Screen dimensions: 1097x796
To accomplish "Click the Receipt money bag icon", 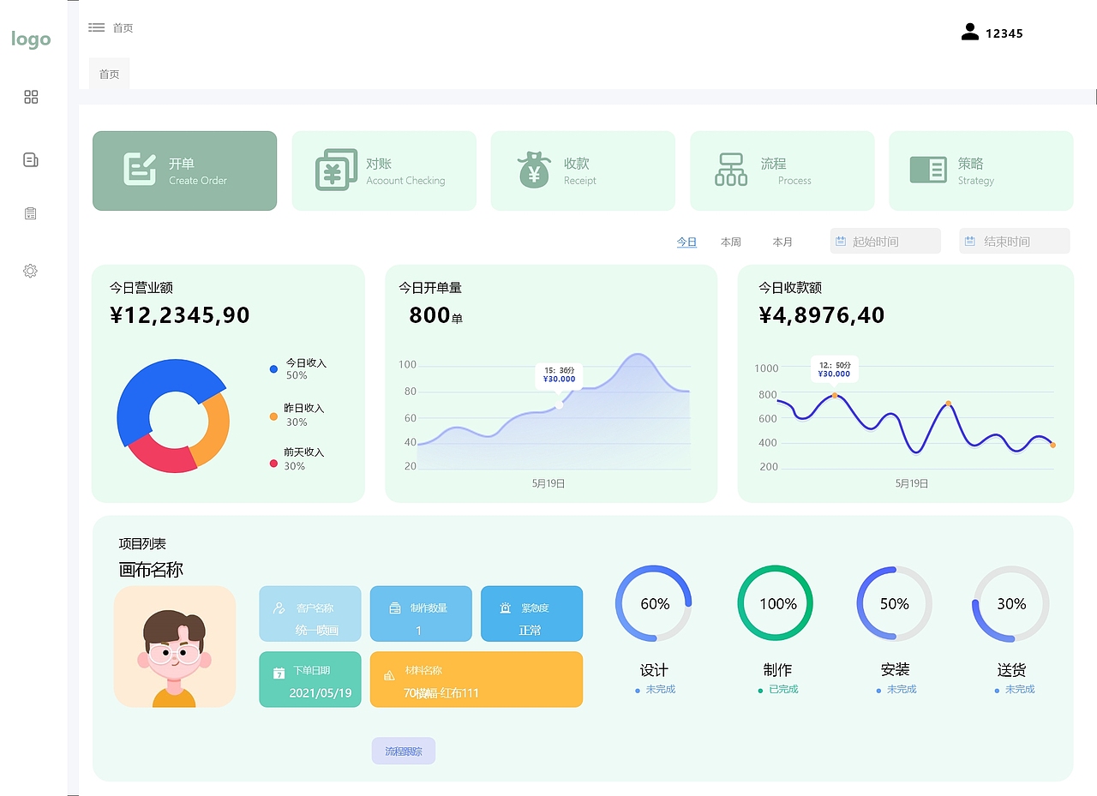I will [x=534, y=170].
